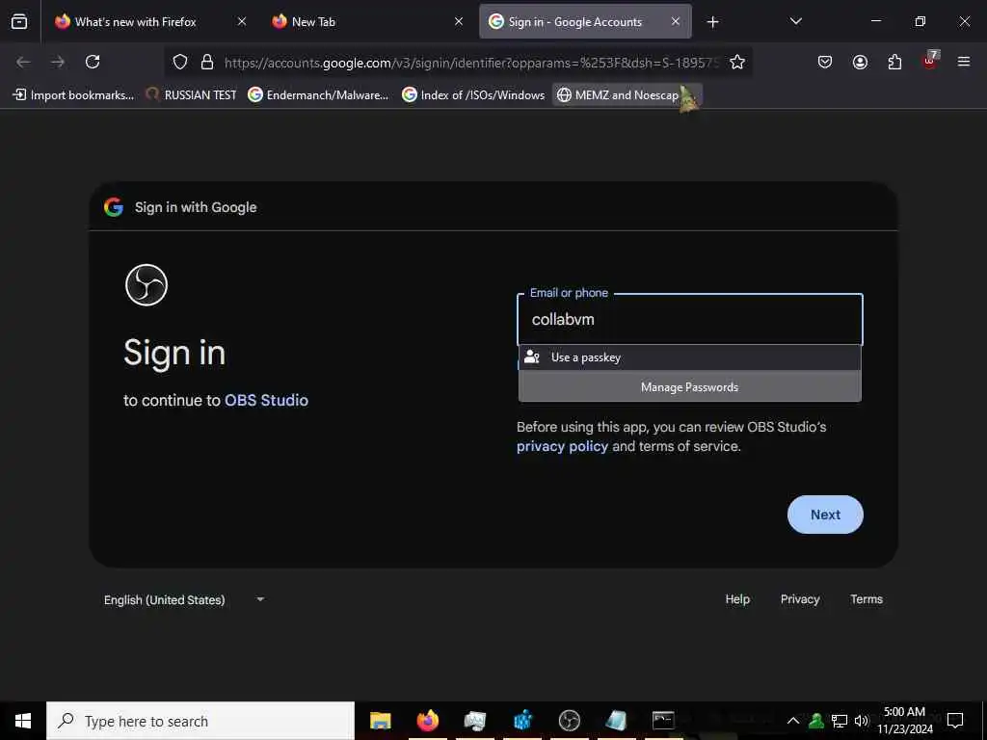
Task: Bookmark this page with star icon
Action: pyautogui.click(x=737, y=62)
